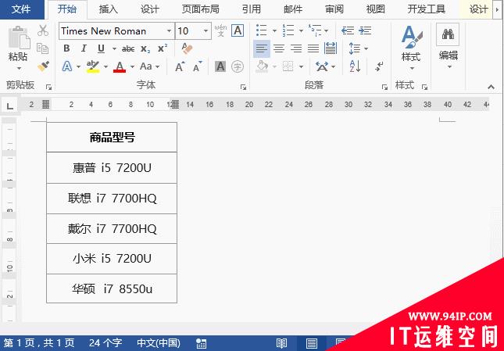Click the paint bucket Shading icon
Screen dimensions: 504x351
pos(263,66)
